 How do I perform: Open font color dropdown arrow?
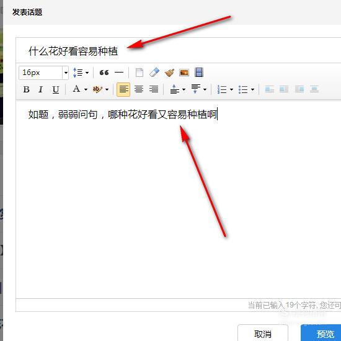(x=86, y=89)
